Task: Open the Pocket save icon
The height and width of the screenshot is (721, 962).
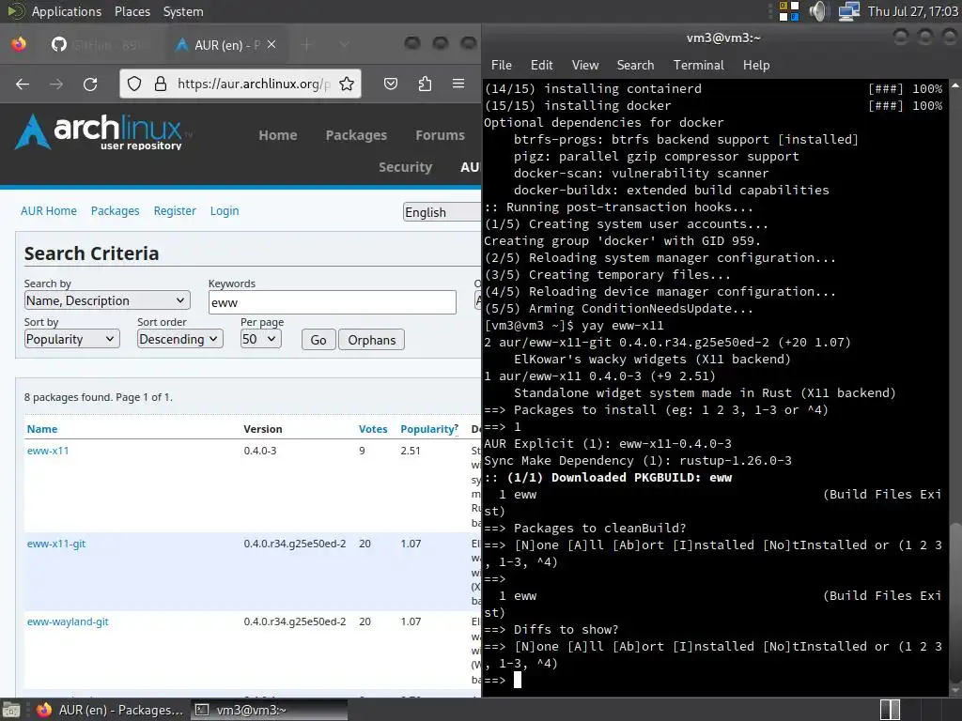Action: pos(391,84)
